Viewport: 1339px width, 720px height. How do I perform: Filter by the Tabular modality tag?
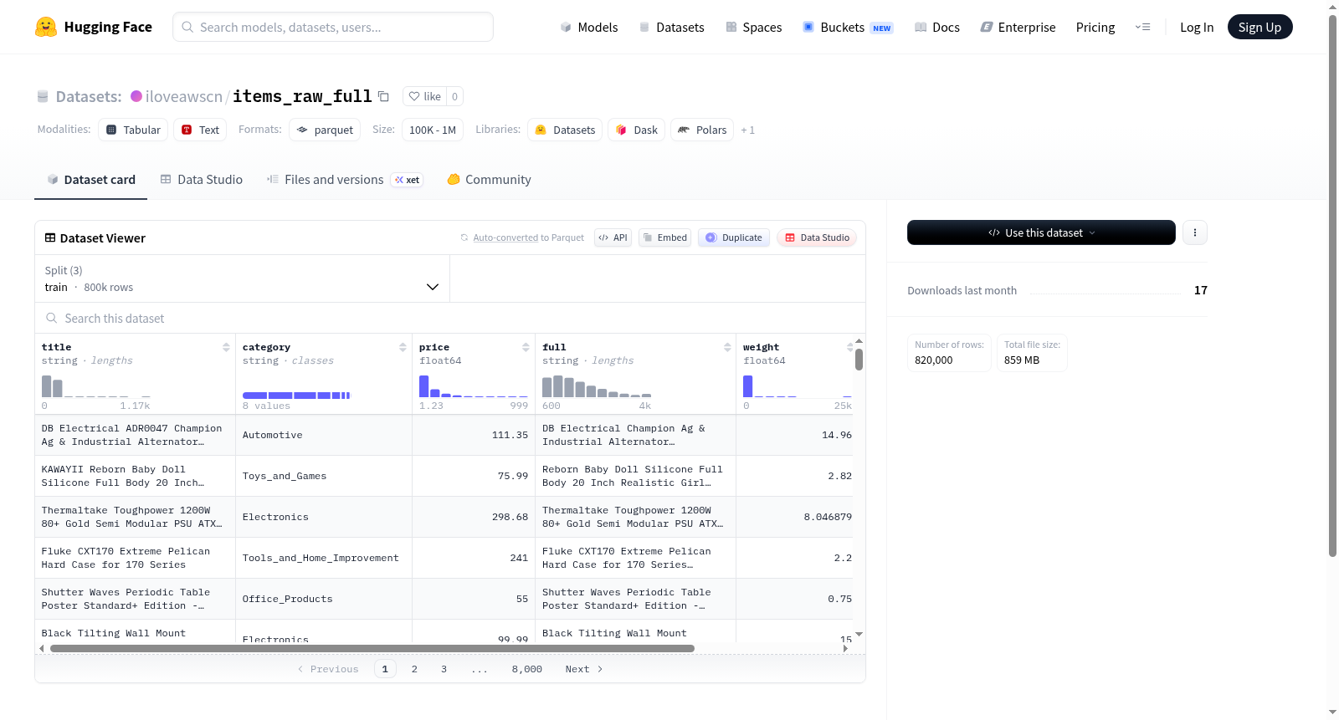(x=133, y=130)
